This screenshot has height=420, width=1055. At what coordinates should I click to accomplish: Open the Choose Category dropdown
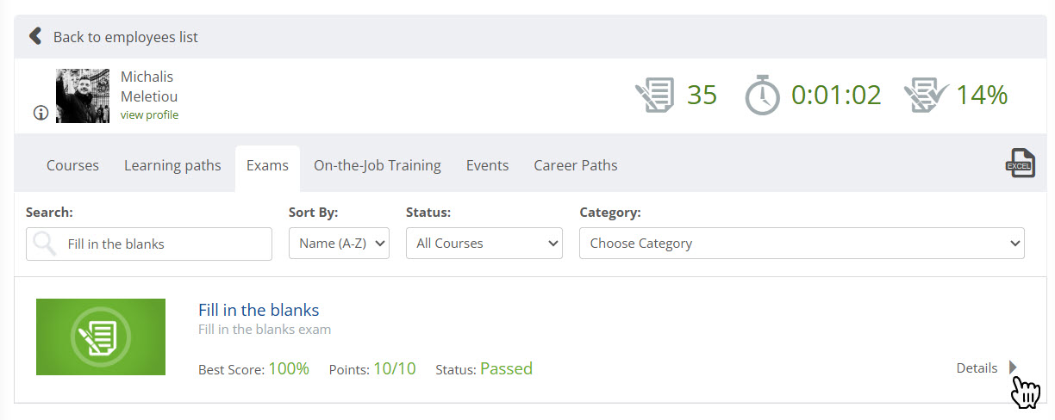[x=802, y=244]
